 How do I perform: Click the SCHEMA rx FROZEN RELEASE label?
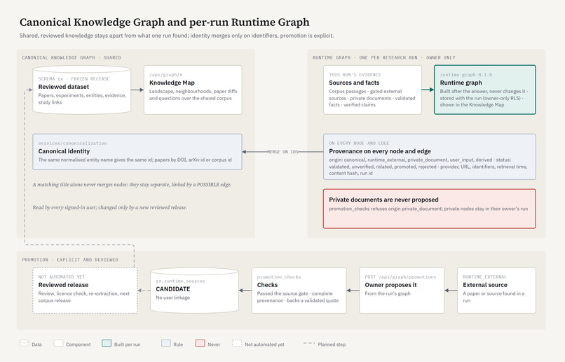(x=74, y=79)
